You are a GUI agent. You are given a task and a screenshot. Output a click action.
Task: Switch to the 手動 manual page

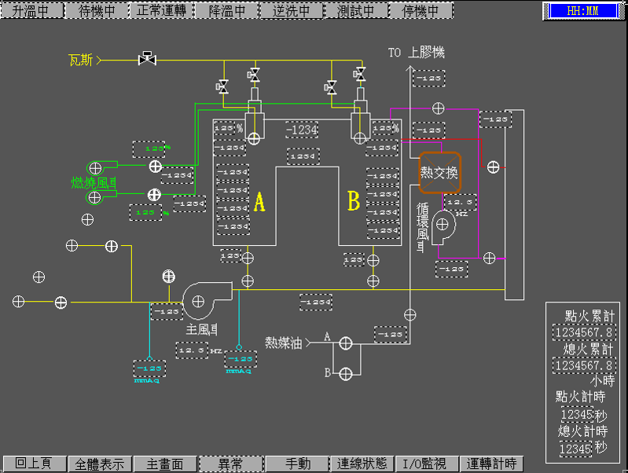click(296, 464)
